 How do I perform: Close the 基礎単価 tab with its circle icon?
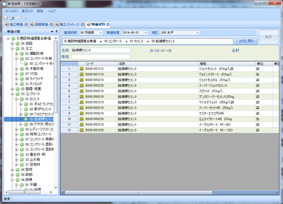click(x=52, y=24)
